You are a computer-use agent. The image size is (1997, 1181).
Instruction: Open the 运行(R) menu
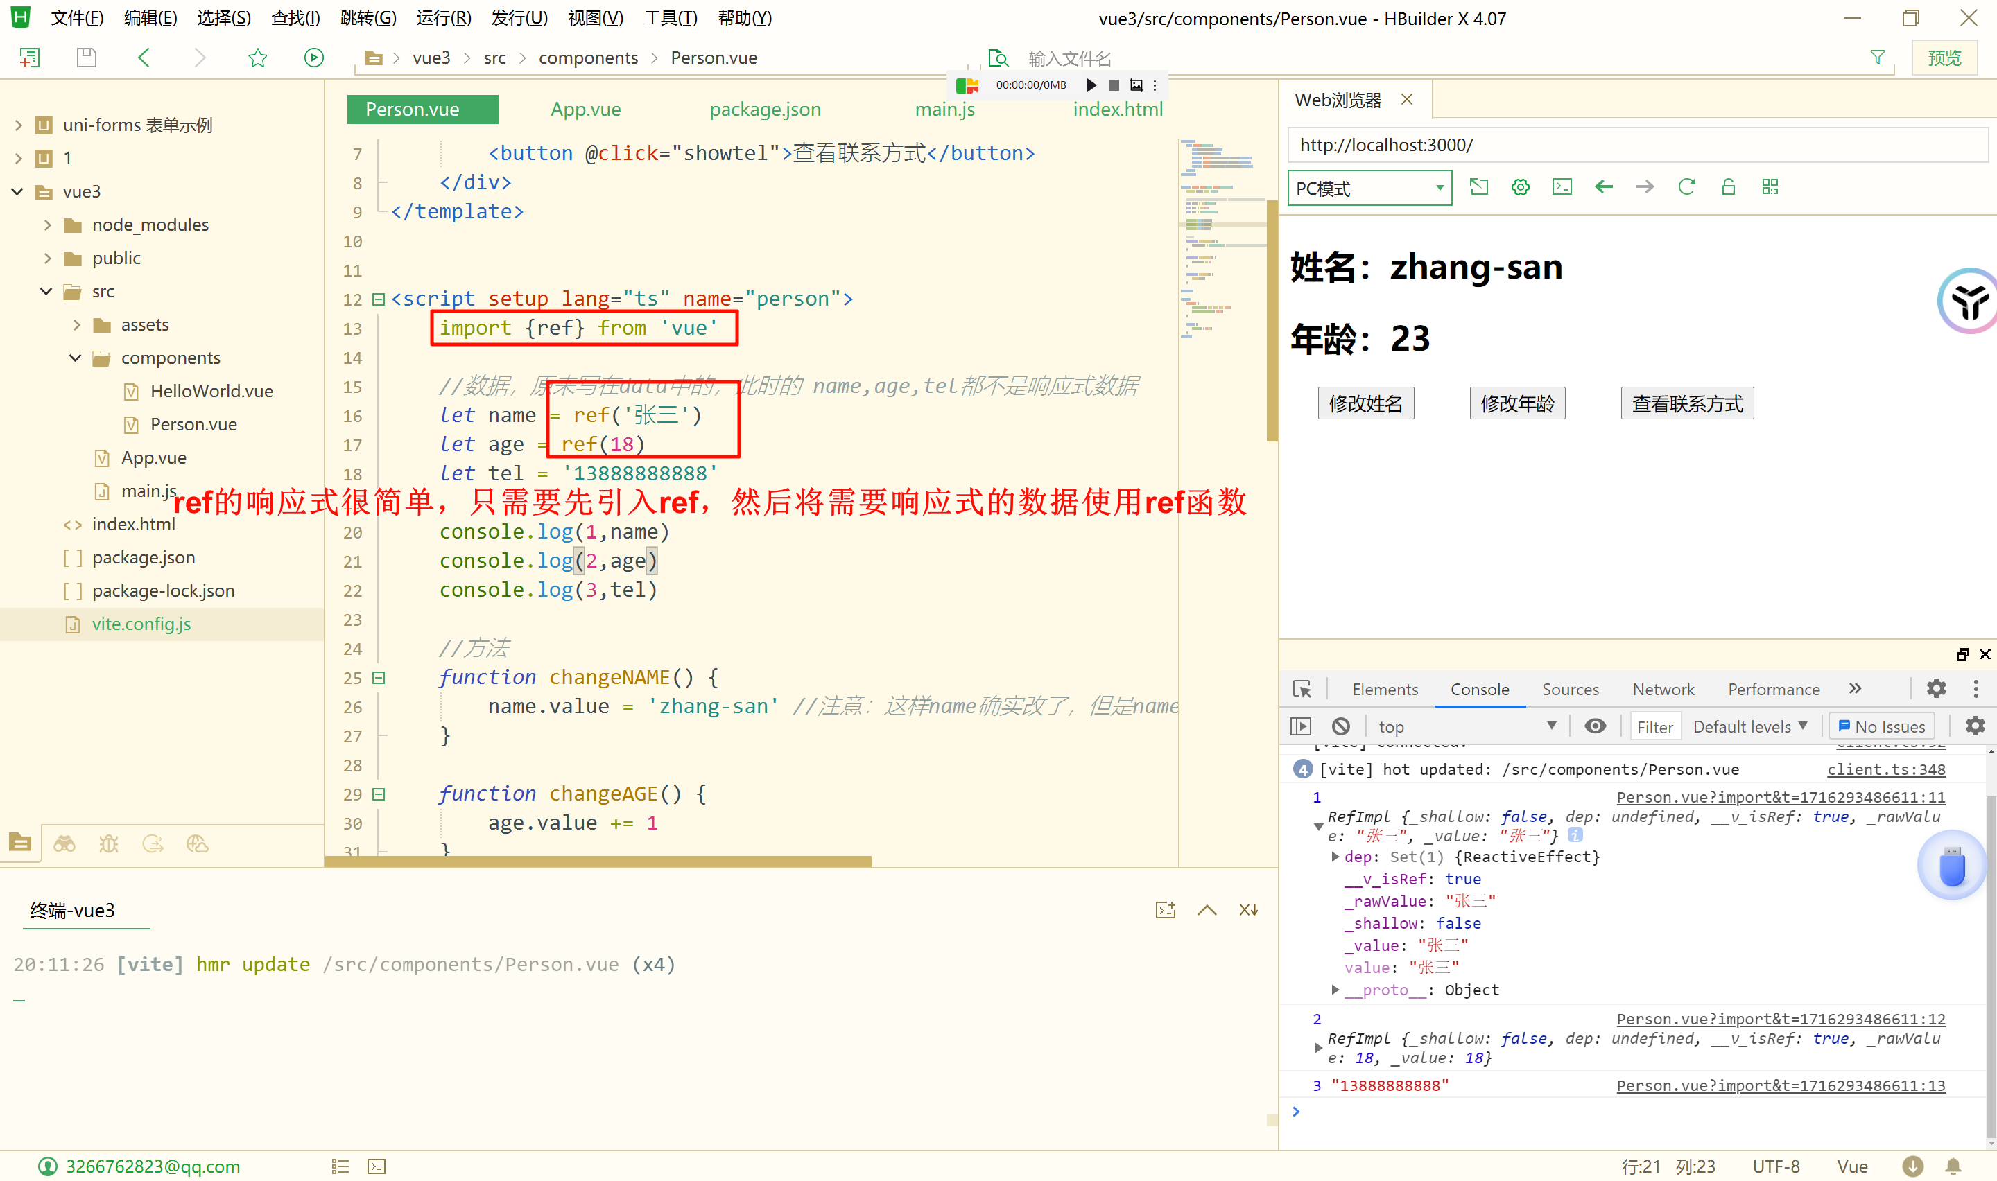tap(443, 17)
